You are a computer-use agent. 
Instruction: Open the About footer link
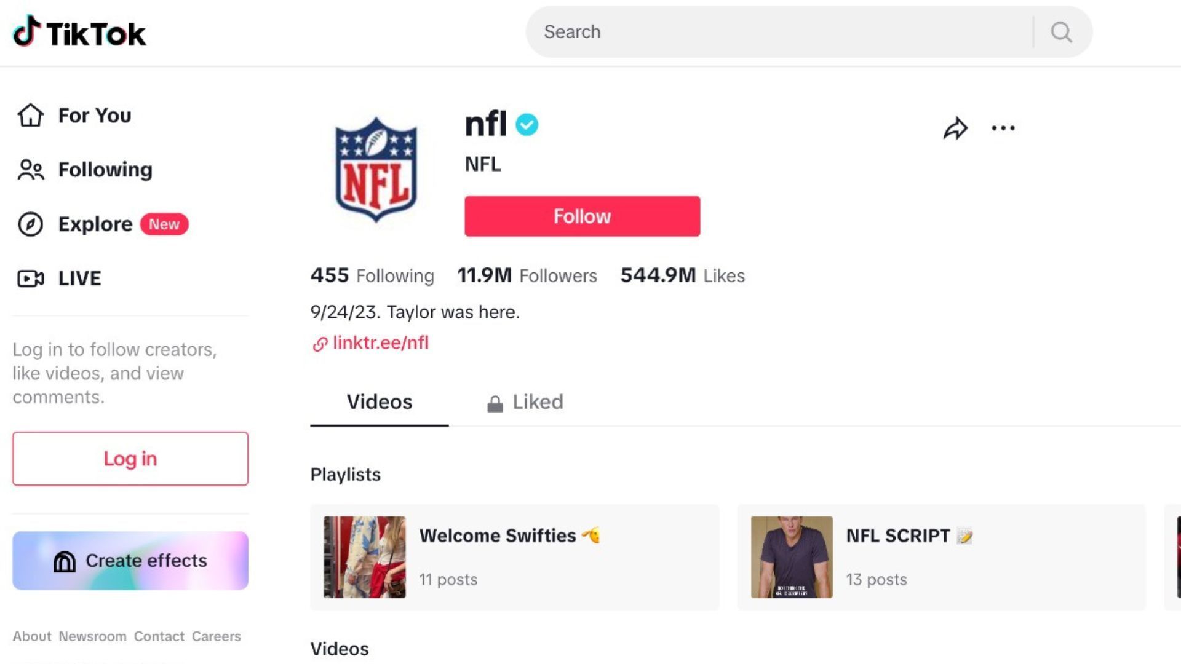(x=32, y=636)
